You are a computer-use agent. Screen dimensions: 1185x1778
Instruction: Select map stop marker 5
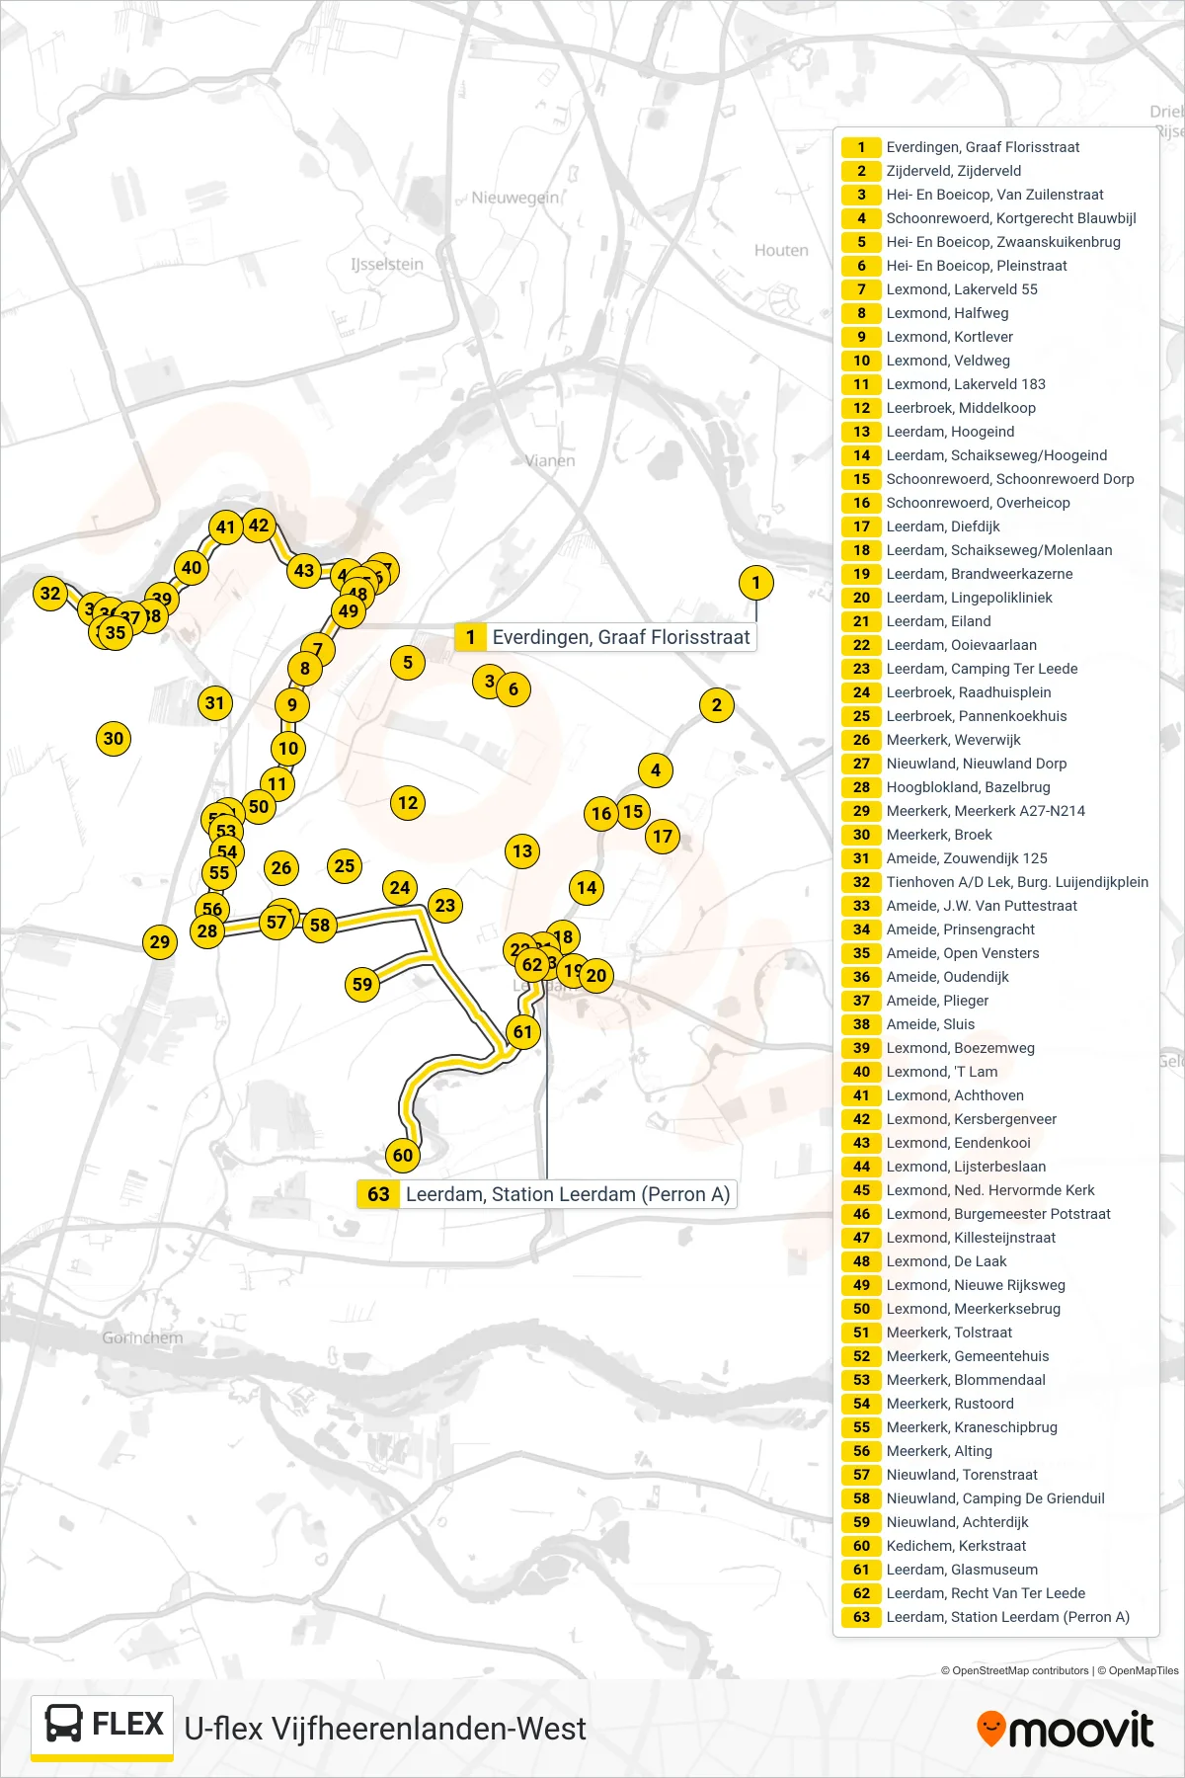tap(408, 663)
